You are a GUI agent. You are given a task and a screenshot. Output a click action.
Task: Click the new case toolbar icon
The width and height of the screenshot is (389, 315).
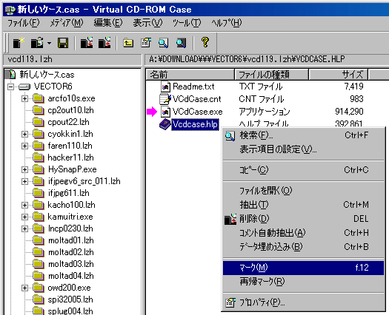click(19, 43)
